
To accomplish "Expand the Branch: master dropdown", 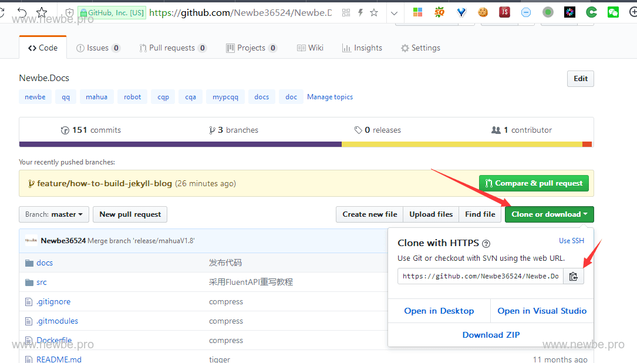I will (x=54, y=214).
